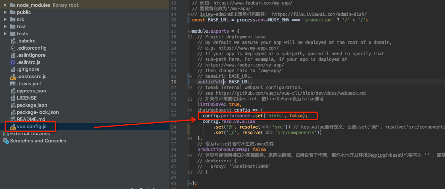Open the README.md file
The width and height of the screenshot is (445, 189).
[x=31, y=119]
